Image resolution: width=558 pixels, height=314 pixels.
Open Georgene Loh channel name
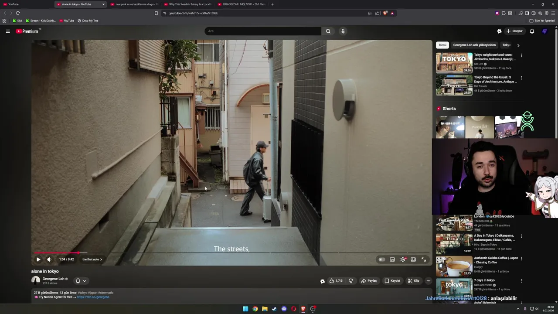[53, 279]
